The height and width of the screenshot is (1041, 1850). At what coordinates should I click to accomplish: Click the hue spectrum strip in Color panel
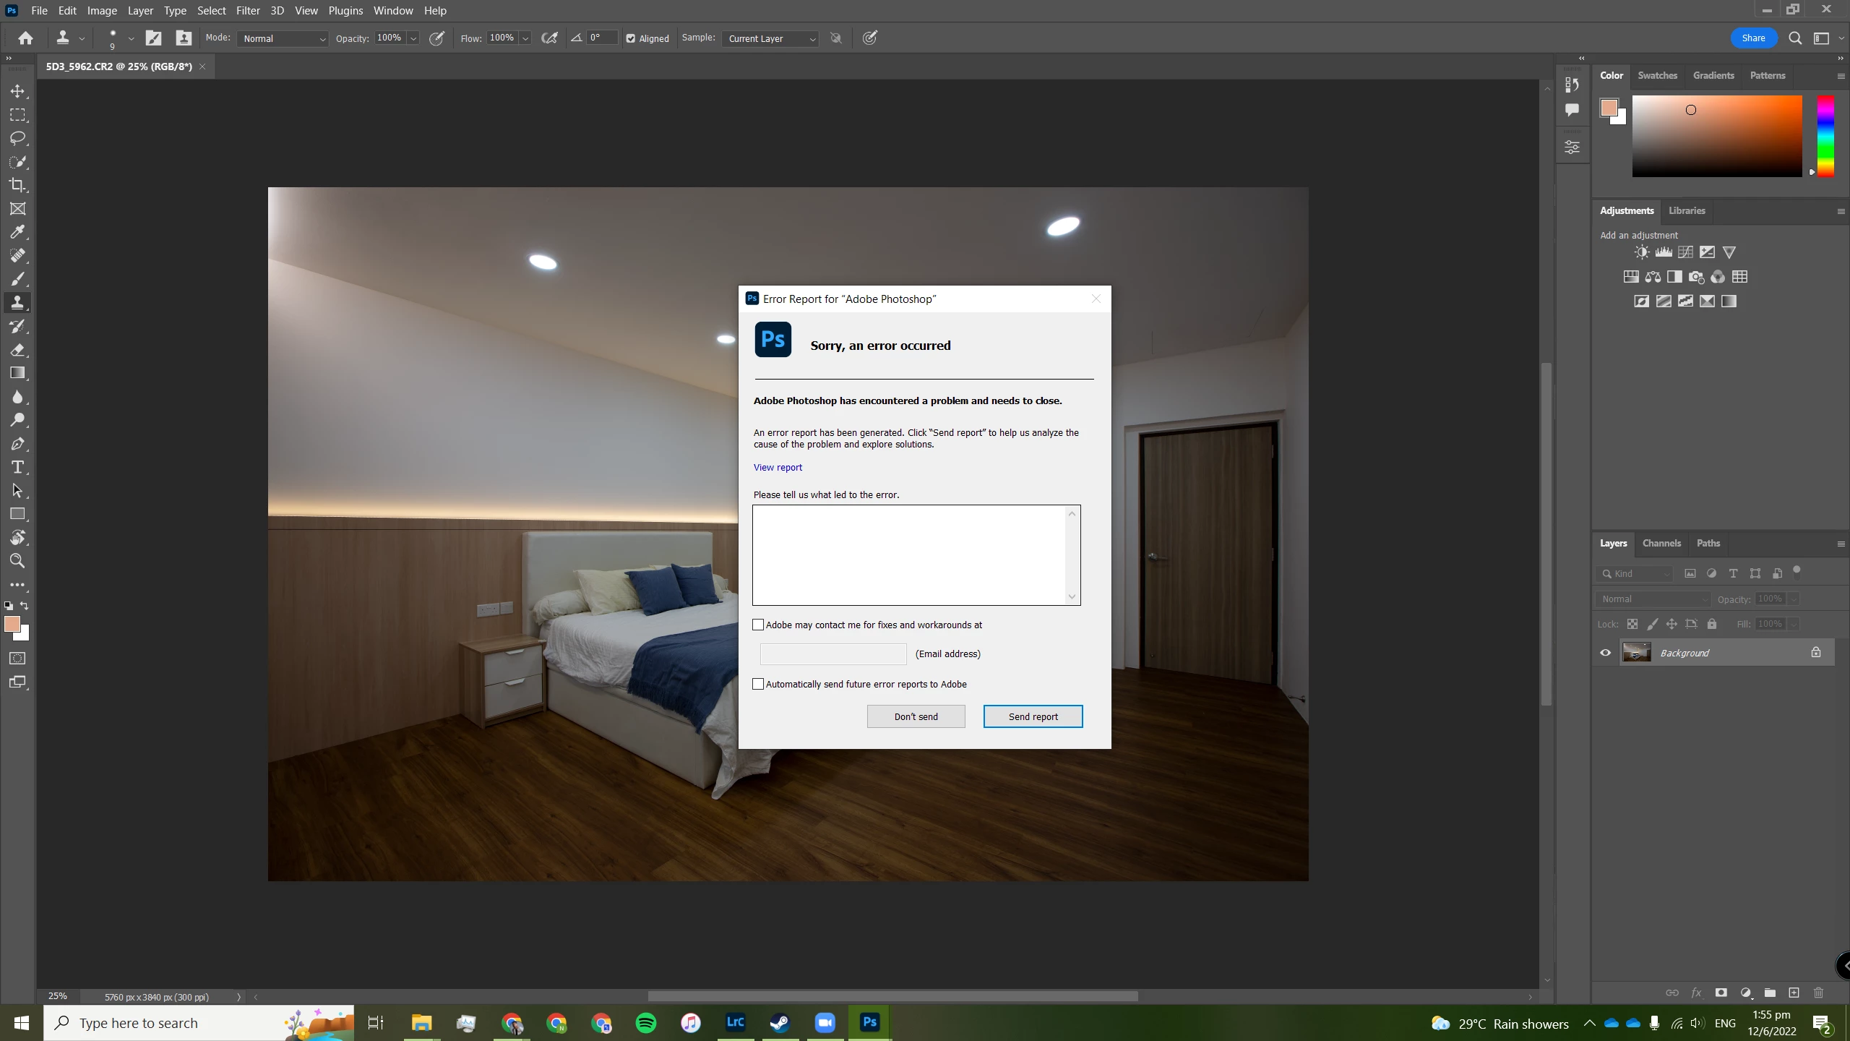click(1825, 136)
